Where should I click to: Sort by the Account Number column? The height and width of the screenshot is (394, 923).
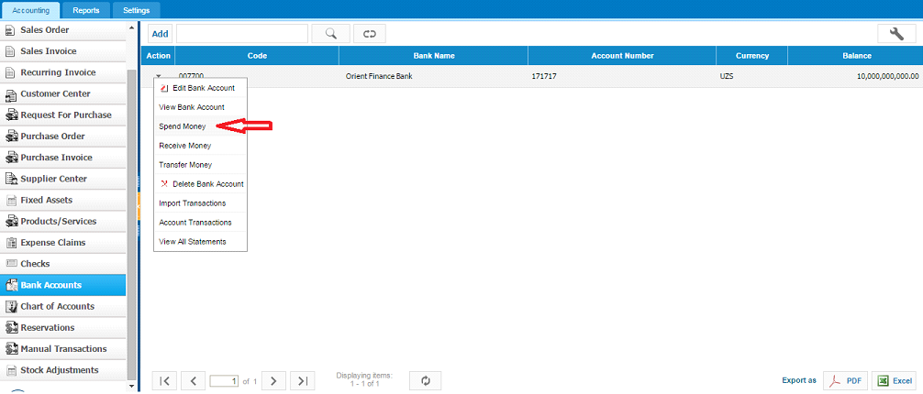pos(622,56)
